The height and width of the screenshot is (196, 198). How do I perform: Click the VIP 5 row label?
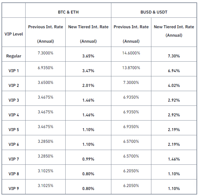[x=14, y=130]
